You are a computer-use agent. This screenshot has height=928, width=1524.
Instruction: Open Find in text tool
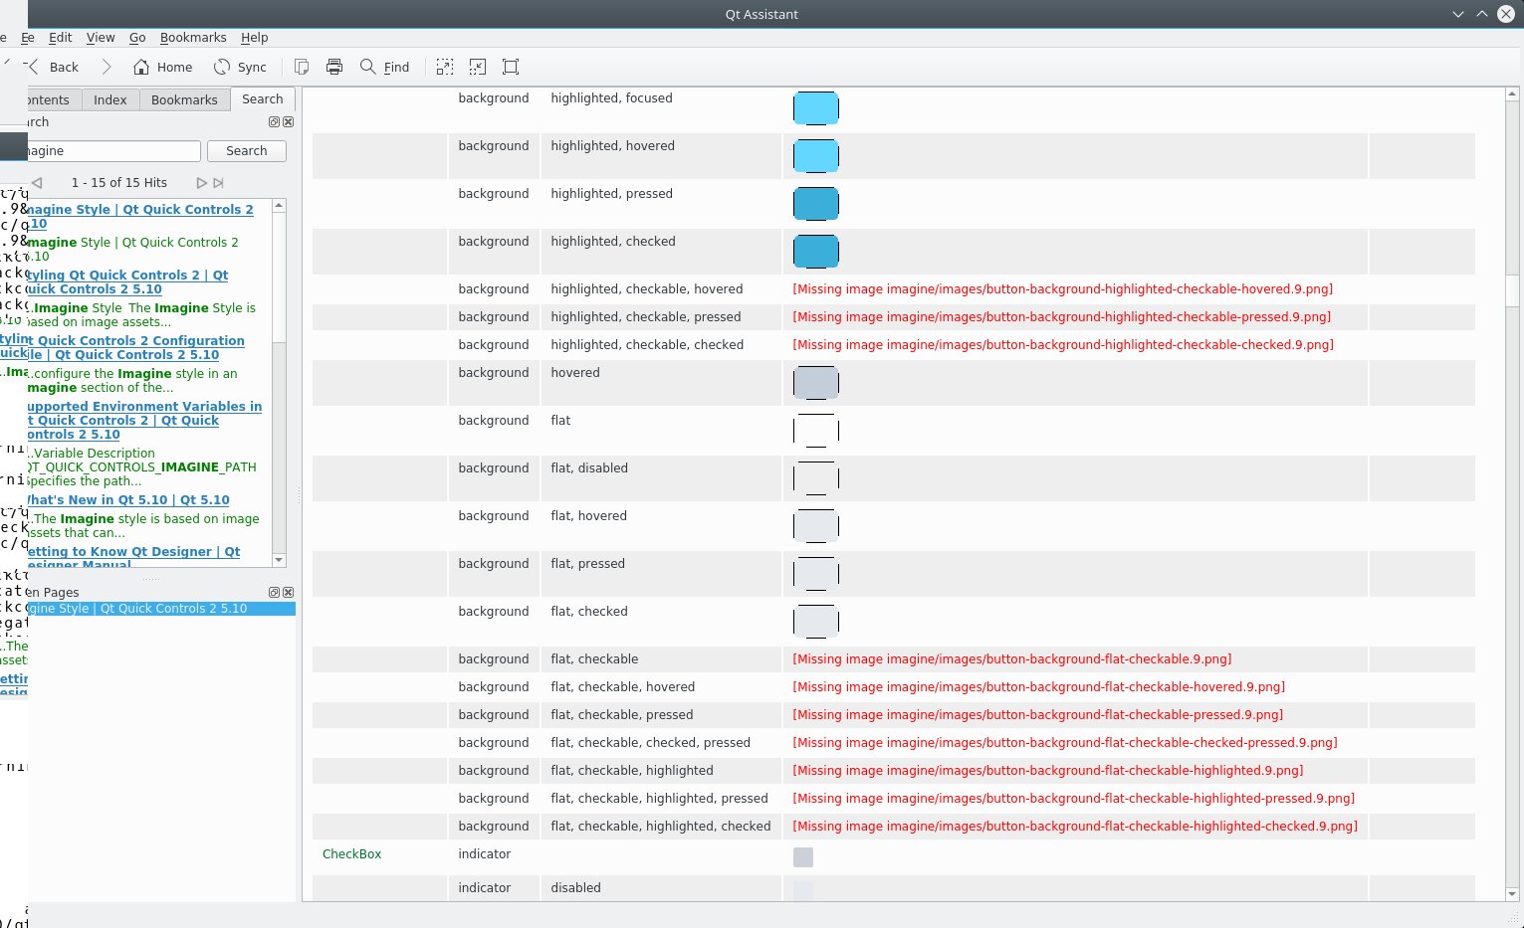pyautogui.click(x=384, y=67)
